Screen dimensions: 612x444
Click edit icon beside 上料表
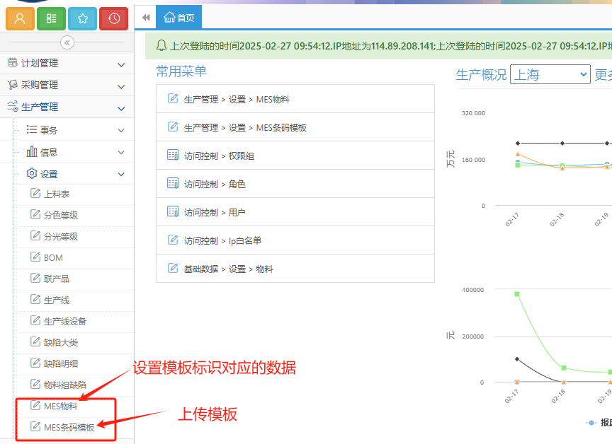(35, 193)
